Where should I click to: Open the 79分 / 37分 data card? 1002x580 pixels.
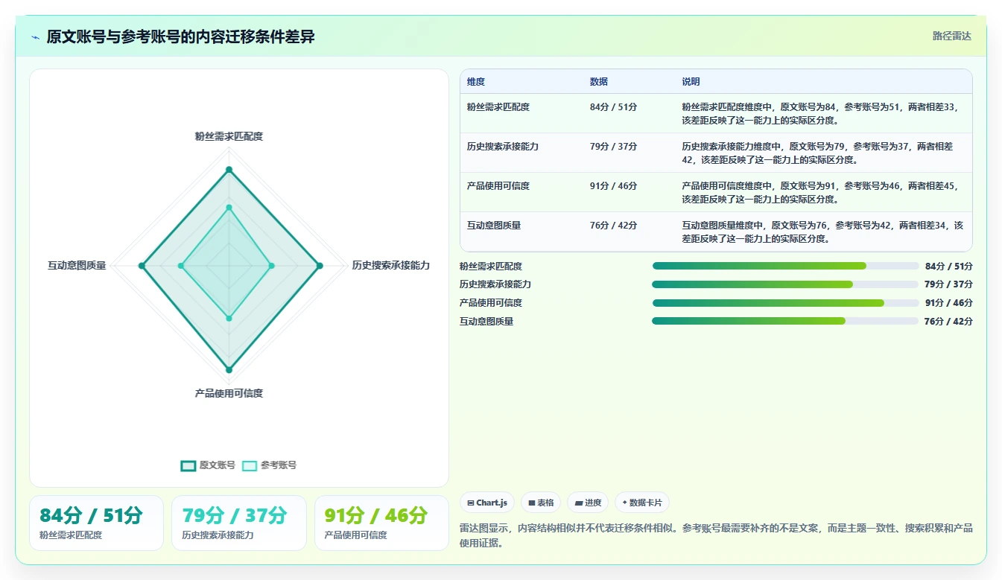[238, 523]
